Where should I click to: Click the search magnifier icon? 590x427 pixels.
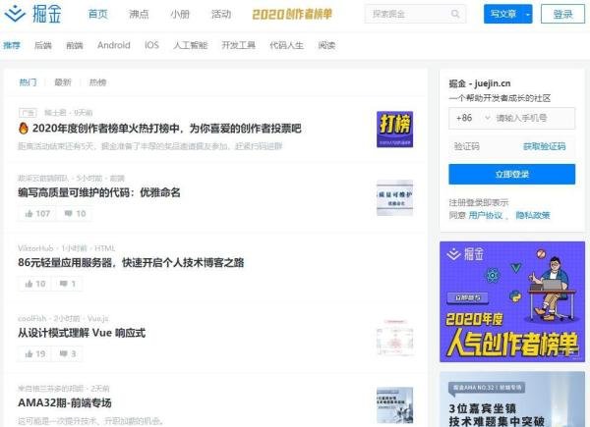(455, 15)
